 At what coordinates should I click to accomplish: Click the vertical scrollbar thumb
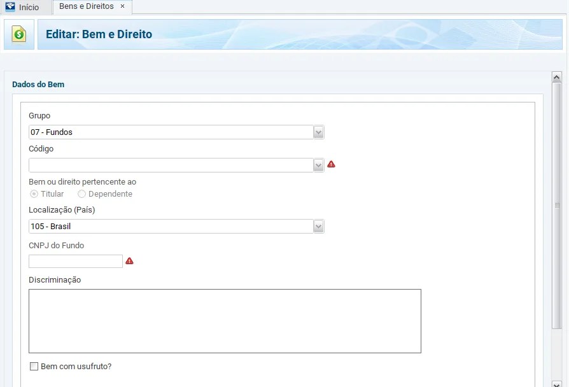coord(556,205)
